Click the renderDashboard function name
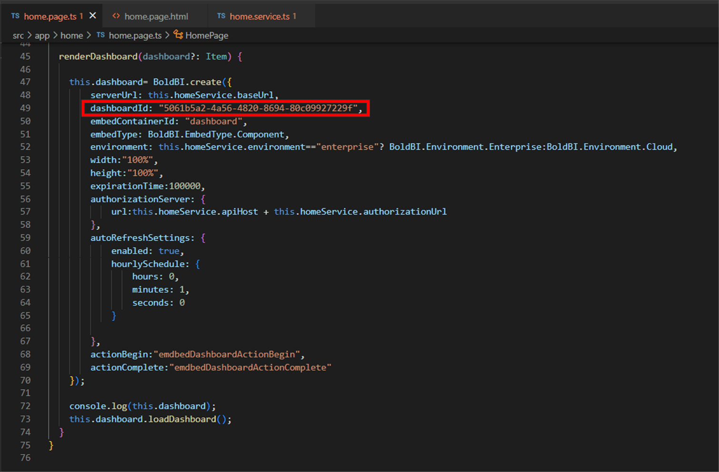The width and height of the screenshot is (719, 472). 98,56
